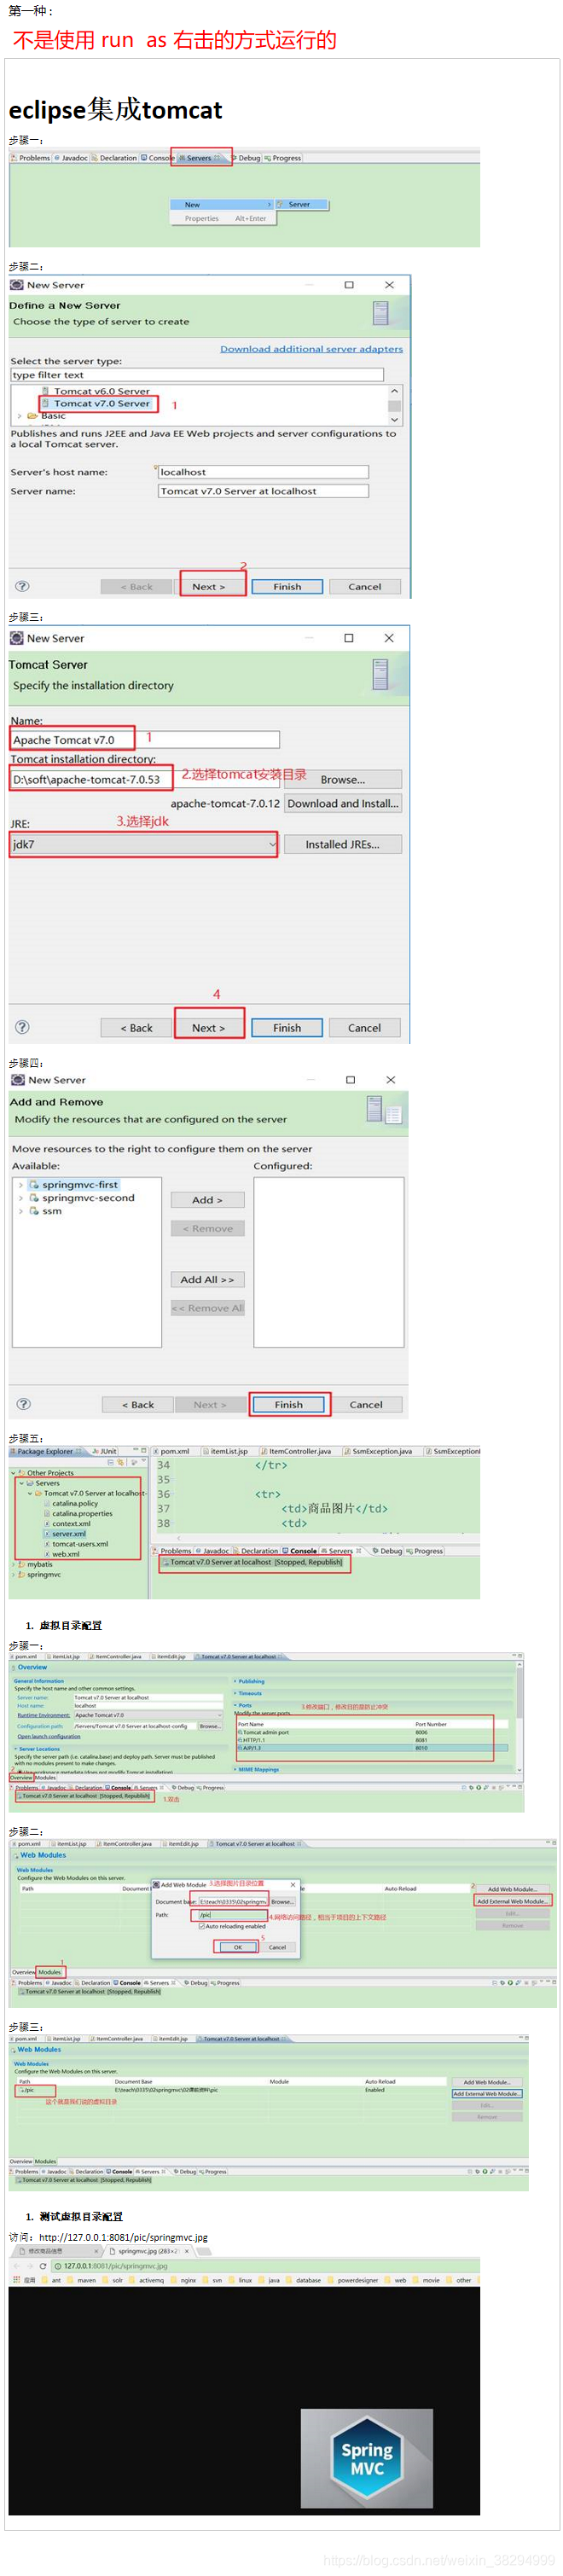Click the Apache Tomcat v7.0 name field
The image size is (563, 2576).
(x=144, y=739)
